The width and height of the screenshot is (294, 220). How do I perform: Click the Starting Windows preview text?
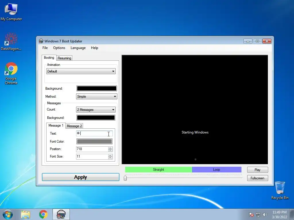click(x=195, y=132)
